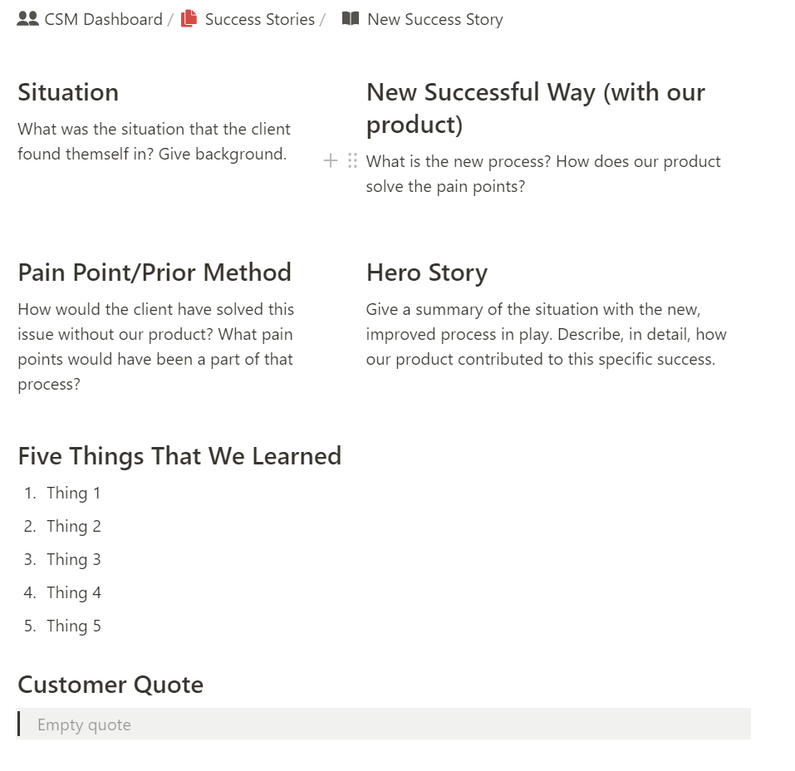Click the Situation heading
795x771 pixels.
tap(68, 92)
